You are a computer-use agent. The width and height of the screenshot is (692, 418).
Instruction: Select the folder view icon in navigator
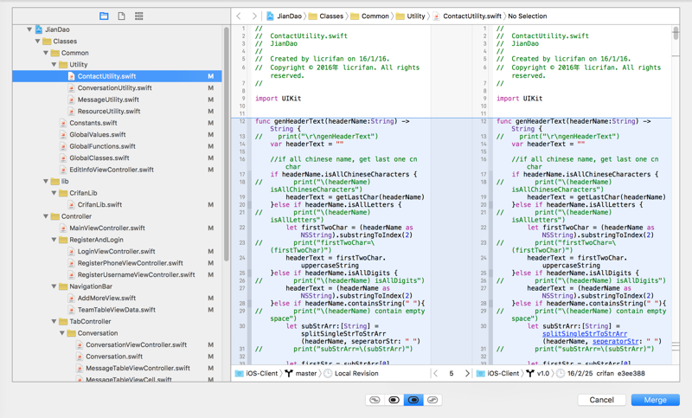pos(104,16)
